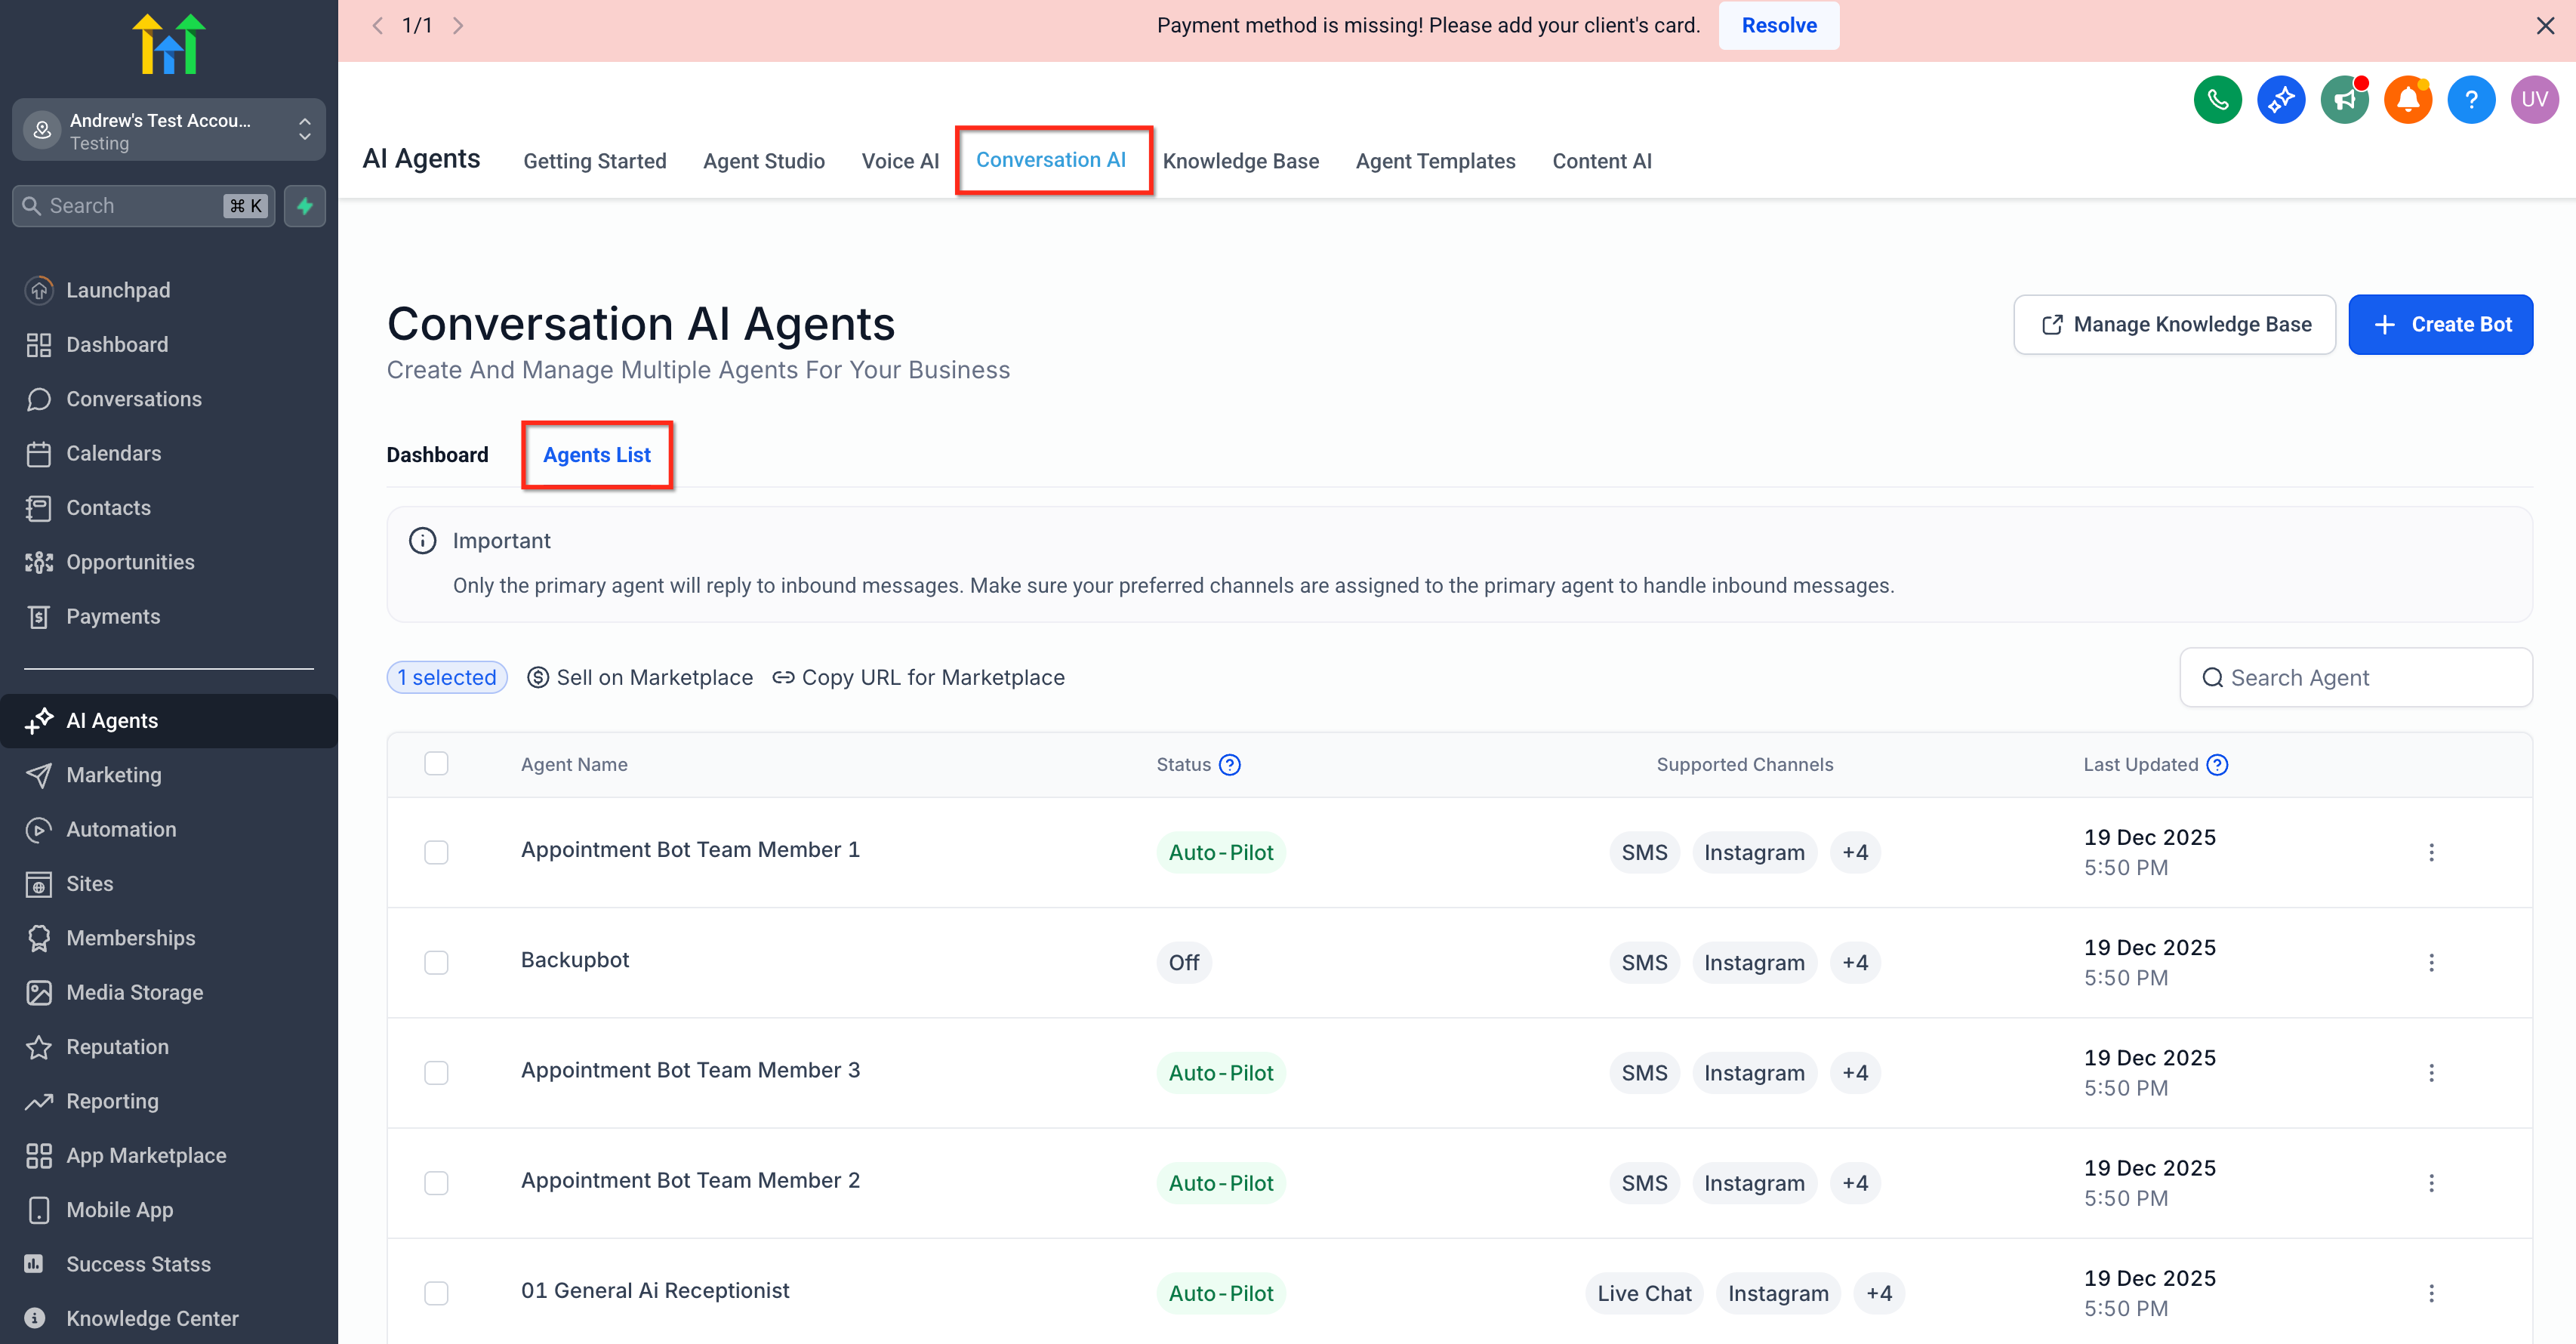
Task: Open the Dashboard sub-tab
Action: [437, 455]
